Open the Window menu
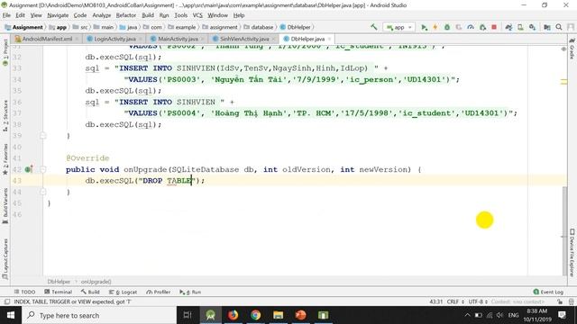Screen dimensions: 577x324 click(x=217, y=15)
